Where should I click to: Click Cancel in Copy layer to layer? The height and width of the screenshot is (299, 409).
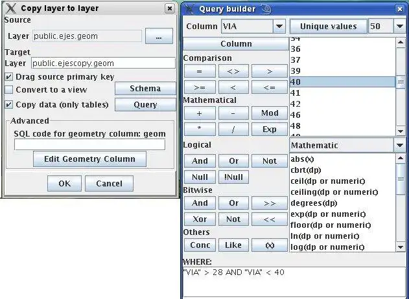pos(109,183)
